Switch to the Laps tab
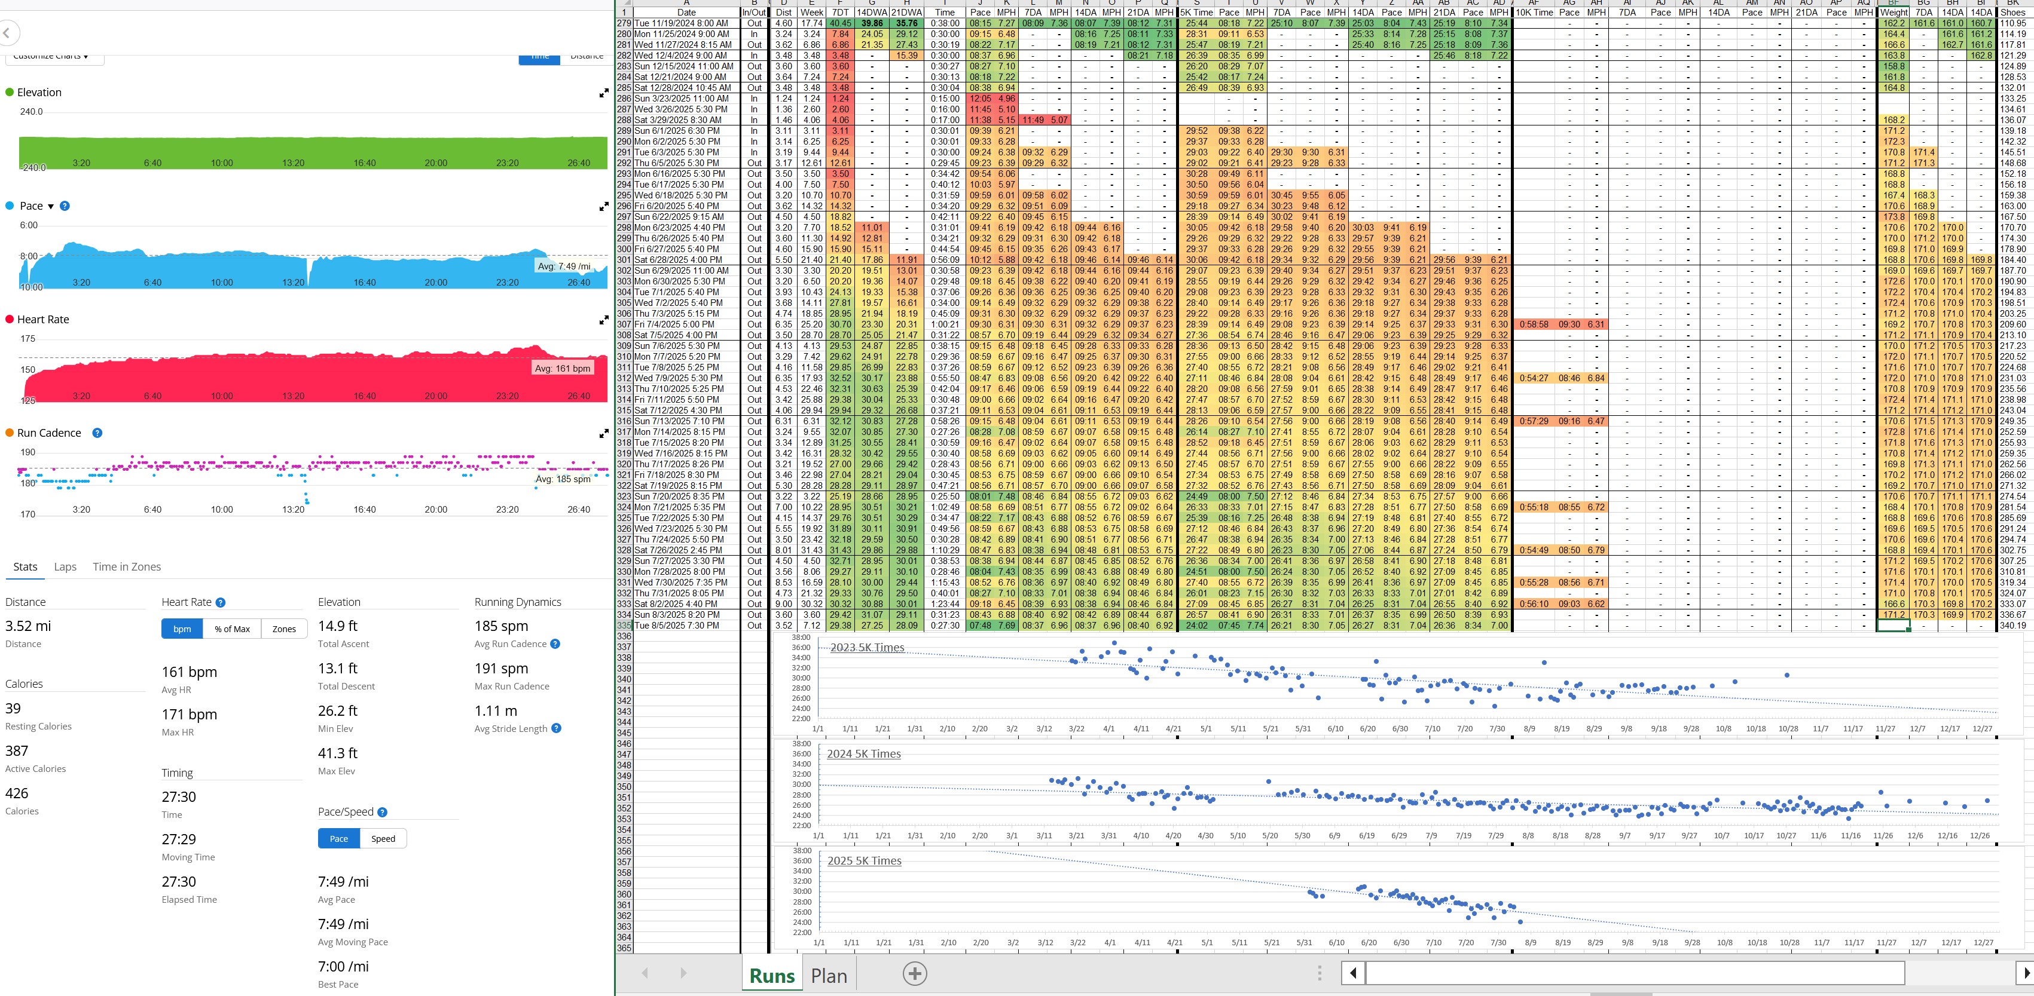Screen dimensions: 2034x996 coord(65,566)
